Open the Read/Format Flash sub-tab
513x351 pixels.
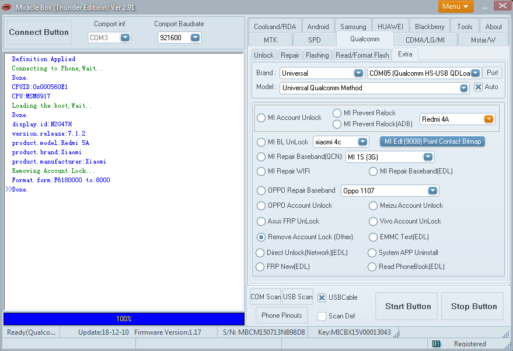362,55
